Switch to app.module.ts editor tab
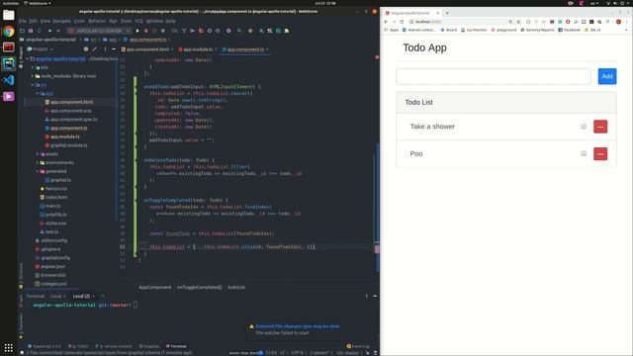Image resolution: width=633 pixels, height=356 pixels. (198, 49)
